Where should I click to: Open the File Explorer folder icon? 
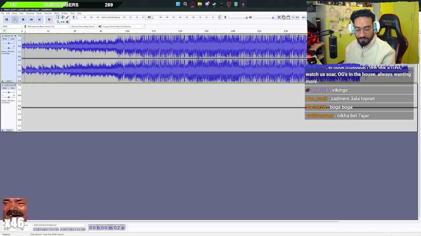200,4
